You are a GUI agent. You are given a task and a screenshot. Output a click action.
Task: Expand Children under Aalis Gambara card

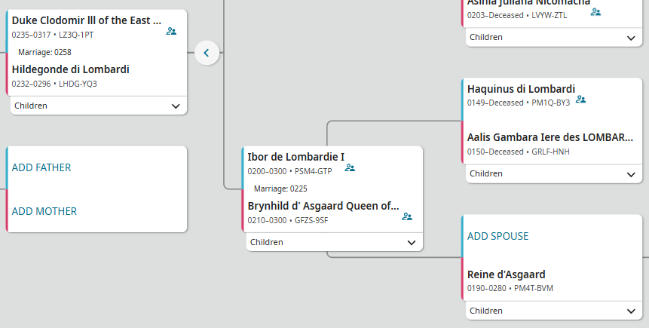tap(632, 174)
